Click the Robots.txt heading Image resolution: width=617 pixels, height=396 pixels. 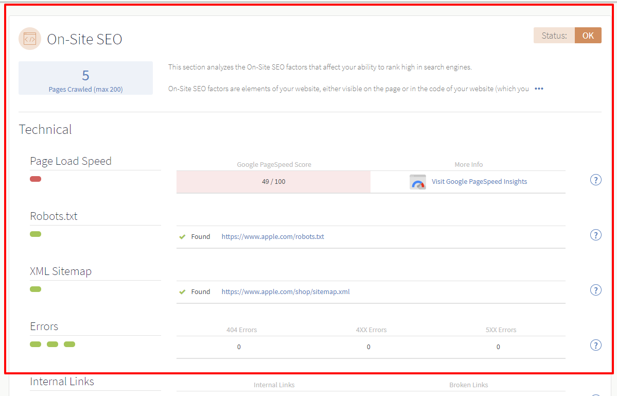click(x=54, y=216)
